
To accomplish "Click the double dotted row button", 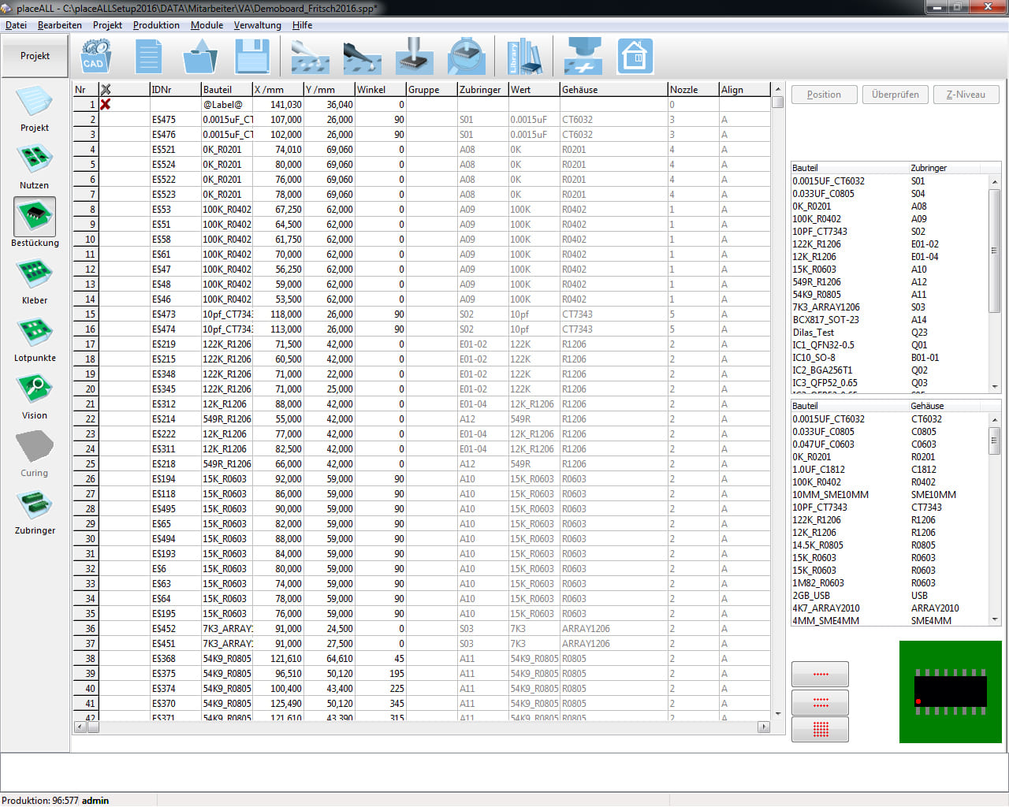I will coord(820,701).
